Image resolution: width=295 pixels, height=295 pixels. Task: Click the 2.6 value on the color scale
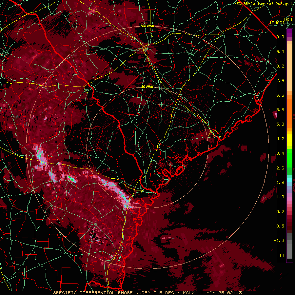(x=280, y=168)
